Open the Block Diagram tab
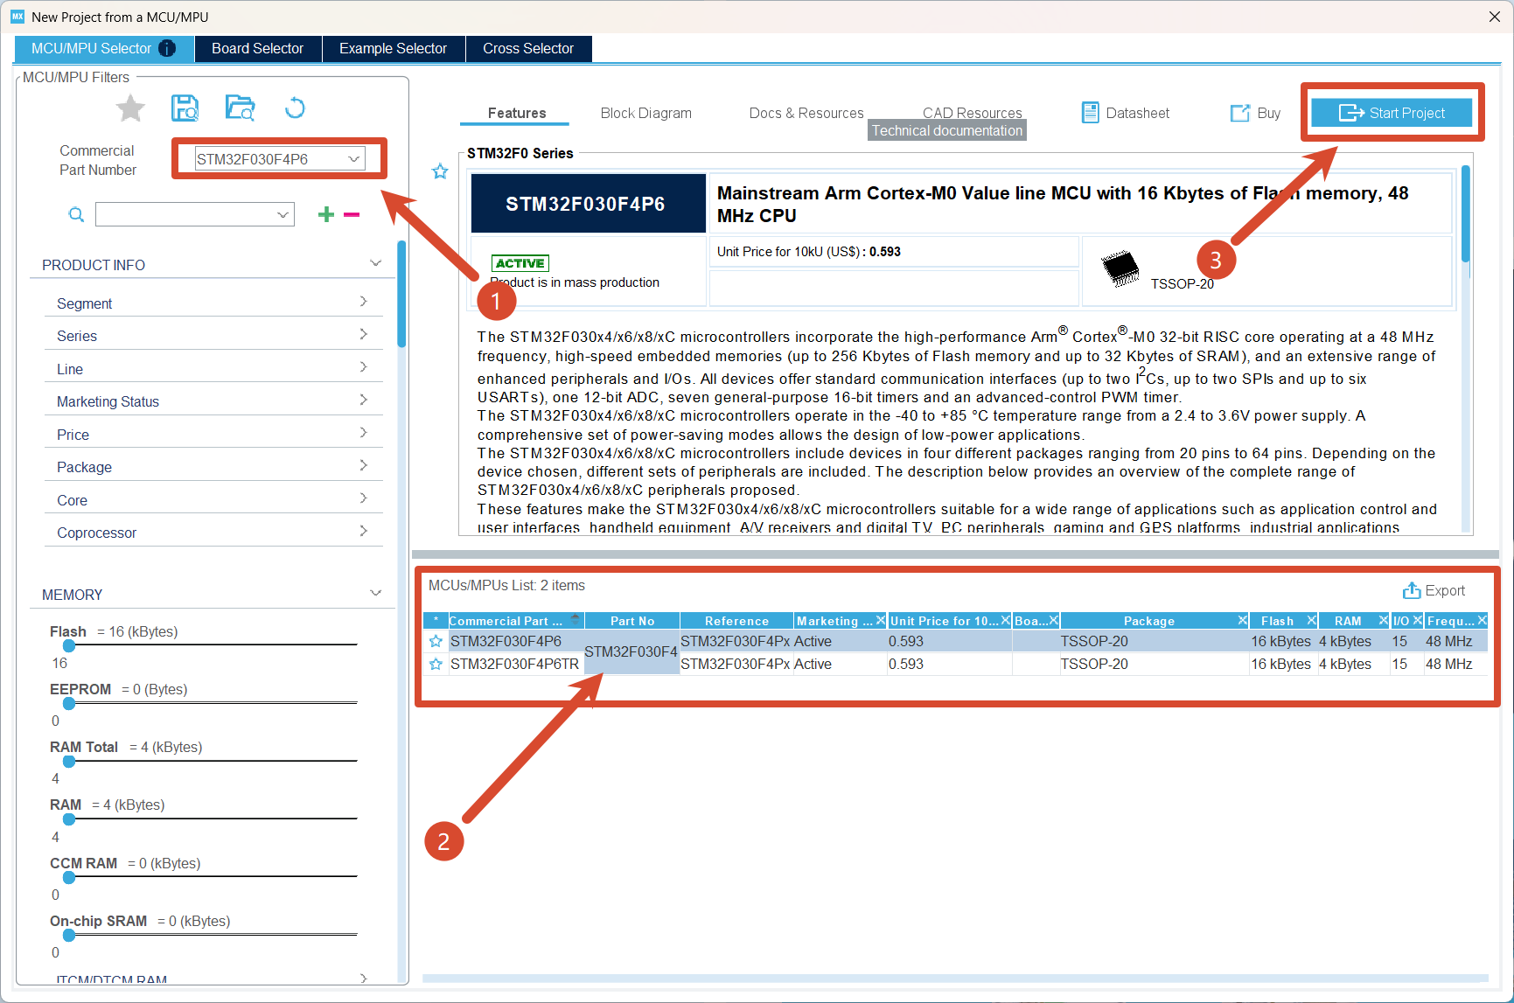Screen dimensions: 1514x1003 pyautogui.click(x=646, y=113)
